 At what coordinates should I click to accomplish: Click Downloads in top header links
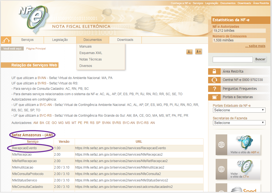coord(244,3)
